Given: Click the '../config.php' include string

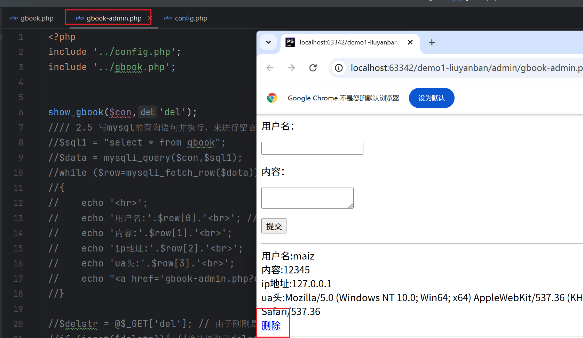Looking at the screenshot, I should (134, 52).
